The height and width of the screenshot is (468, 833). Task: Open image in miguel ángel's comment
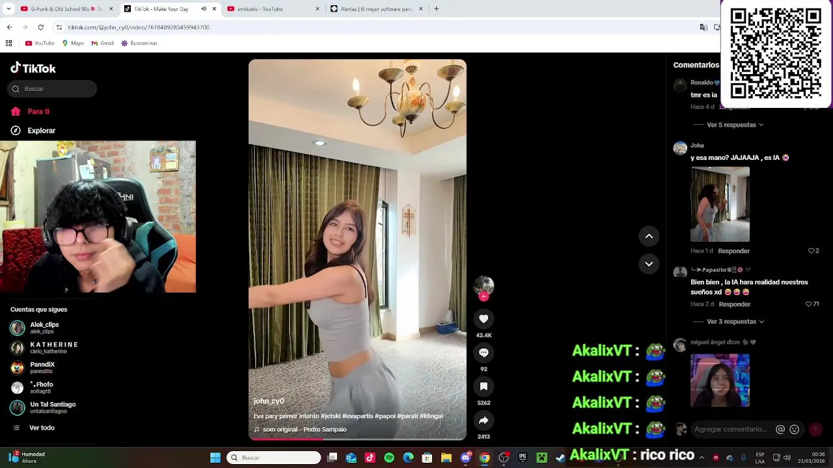coord(720,380)
